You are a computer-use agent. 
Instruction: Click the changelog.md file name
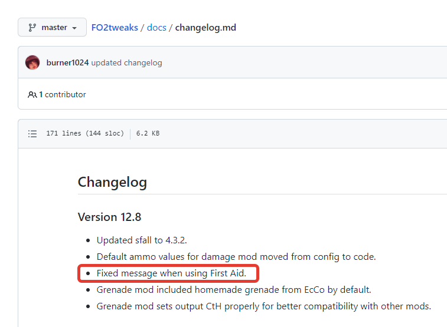click(205, 28)
